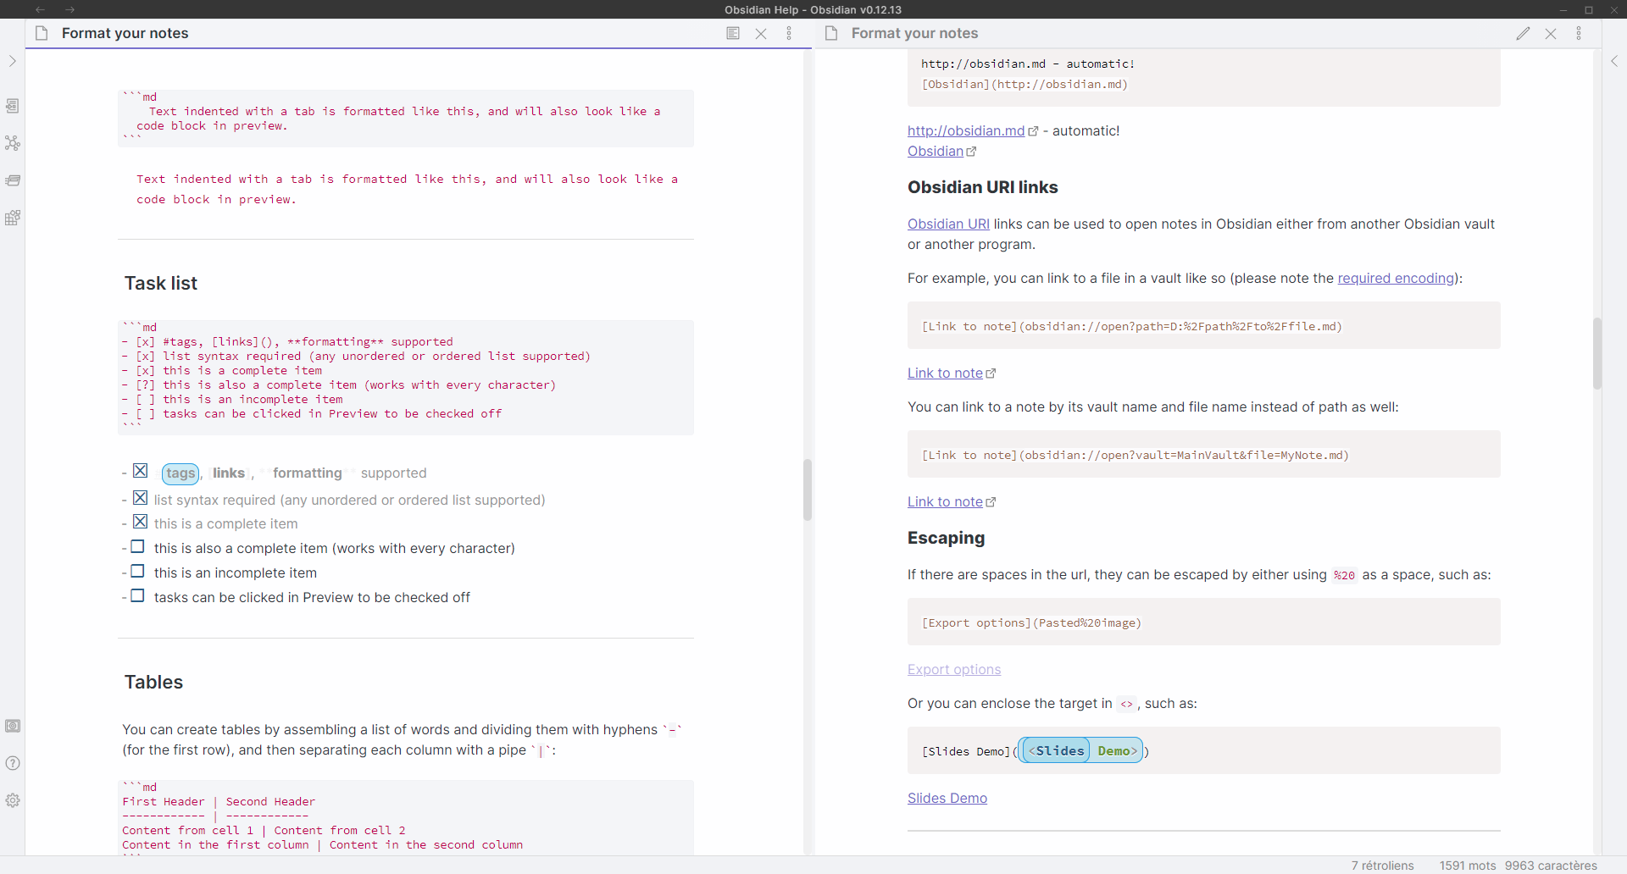Close the left Format your notes pane

(761, 33)
